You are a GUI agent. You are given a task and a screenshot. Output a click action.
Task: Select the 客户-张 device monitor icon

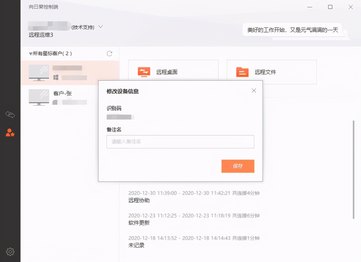coord(39,97)
